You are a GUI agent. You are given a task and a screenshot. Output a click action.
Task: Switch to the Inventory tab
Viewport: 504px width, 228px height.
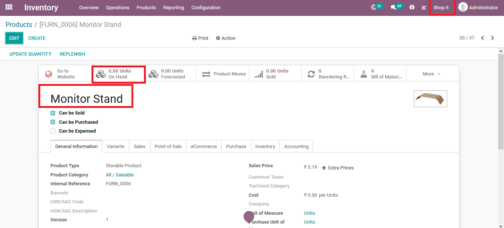click(x=265, y=146)
